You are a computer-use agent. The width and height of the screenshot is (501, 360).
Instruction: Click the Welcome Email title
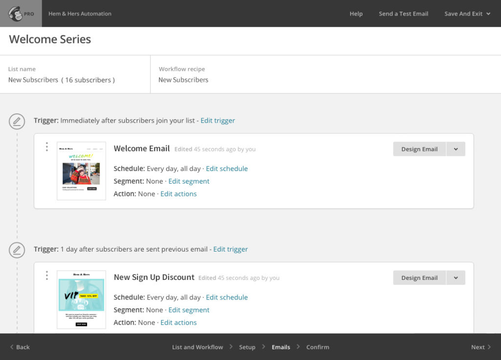(x=141, y=148)
